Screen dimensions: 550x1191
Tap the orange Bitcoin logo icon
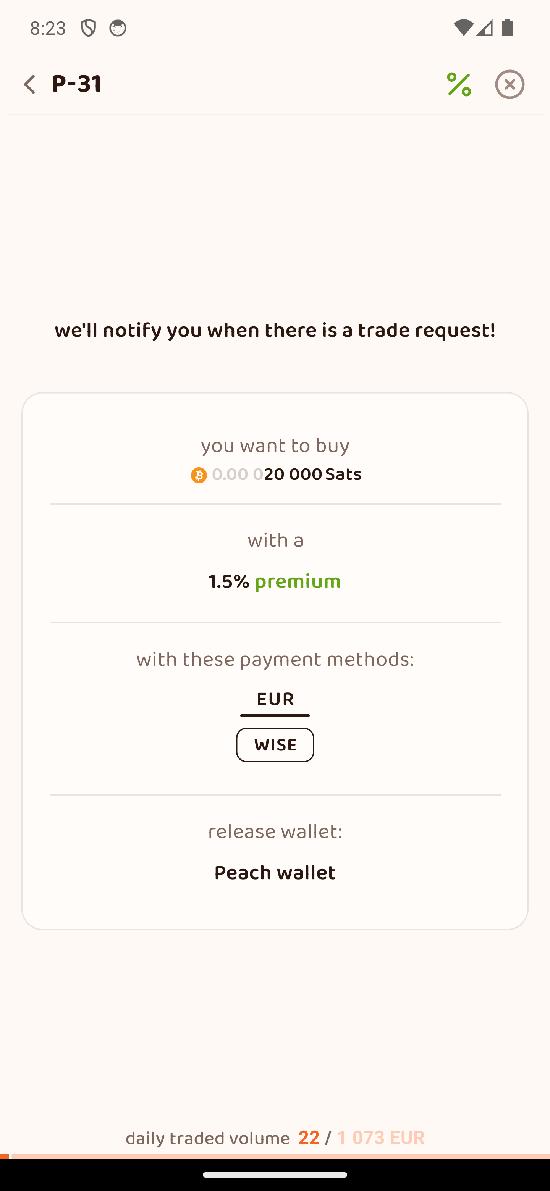tap(199, 475)
